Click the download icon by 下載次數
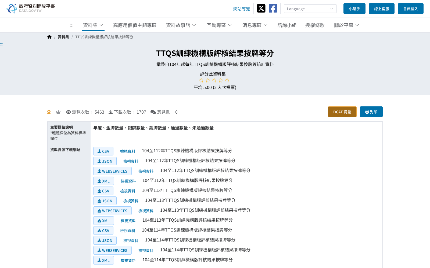 (111, 112)
